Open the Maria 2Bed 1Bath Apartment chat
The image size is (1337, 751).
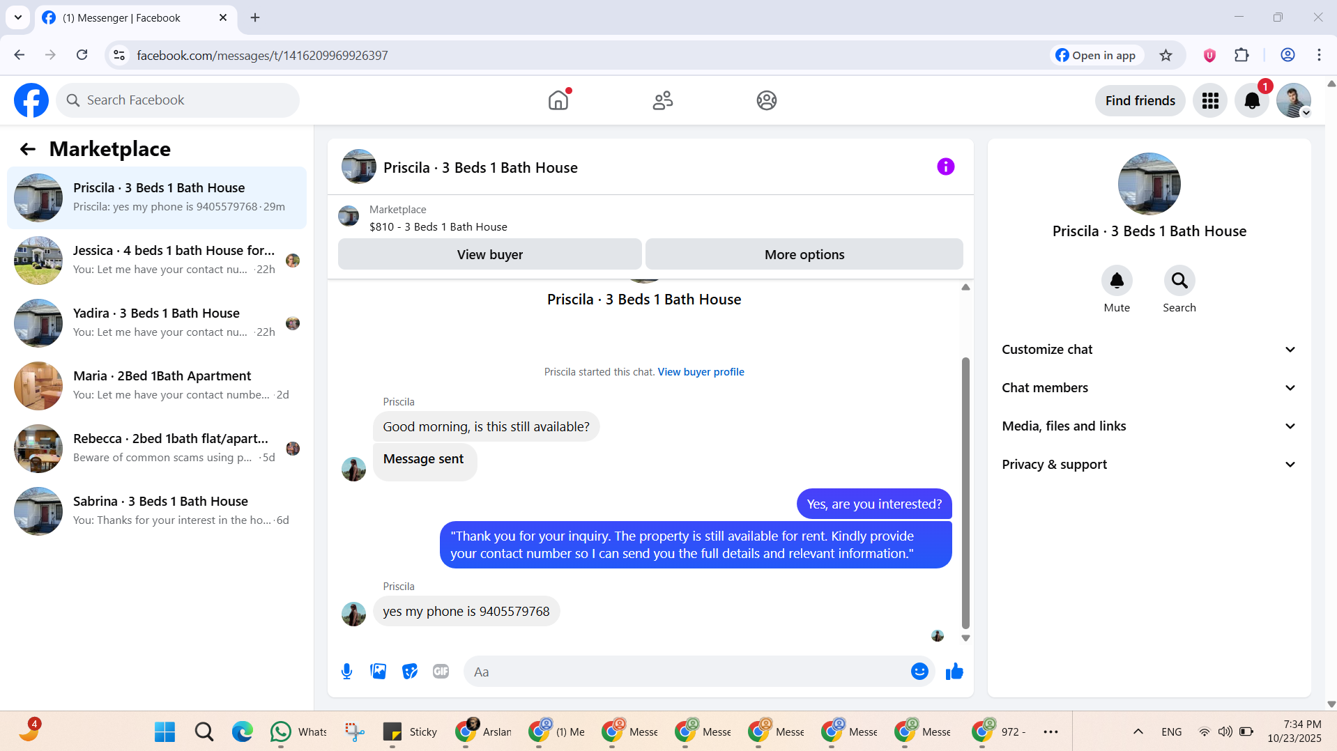pos(157,386)
